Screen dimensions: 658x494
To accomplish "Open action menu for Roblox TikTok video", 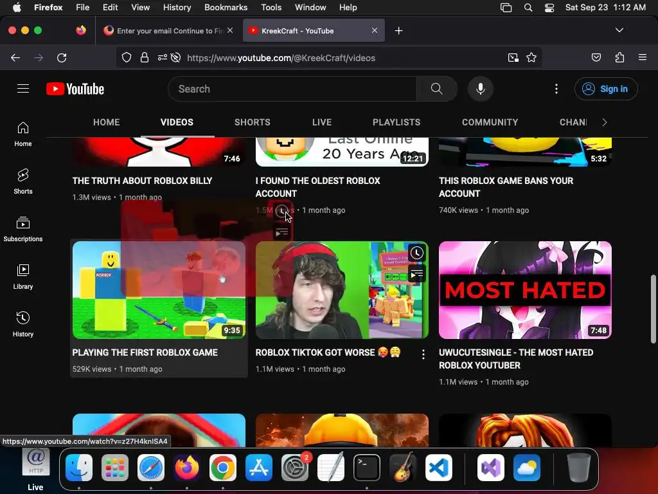I will 423,354.
